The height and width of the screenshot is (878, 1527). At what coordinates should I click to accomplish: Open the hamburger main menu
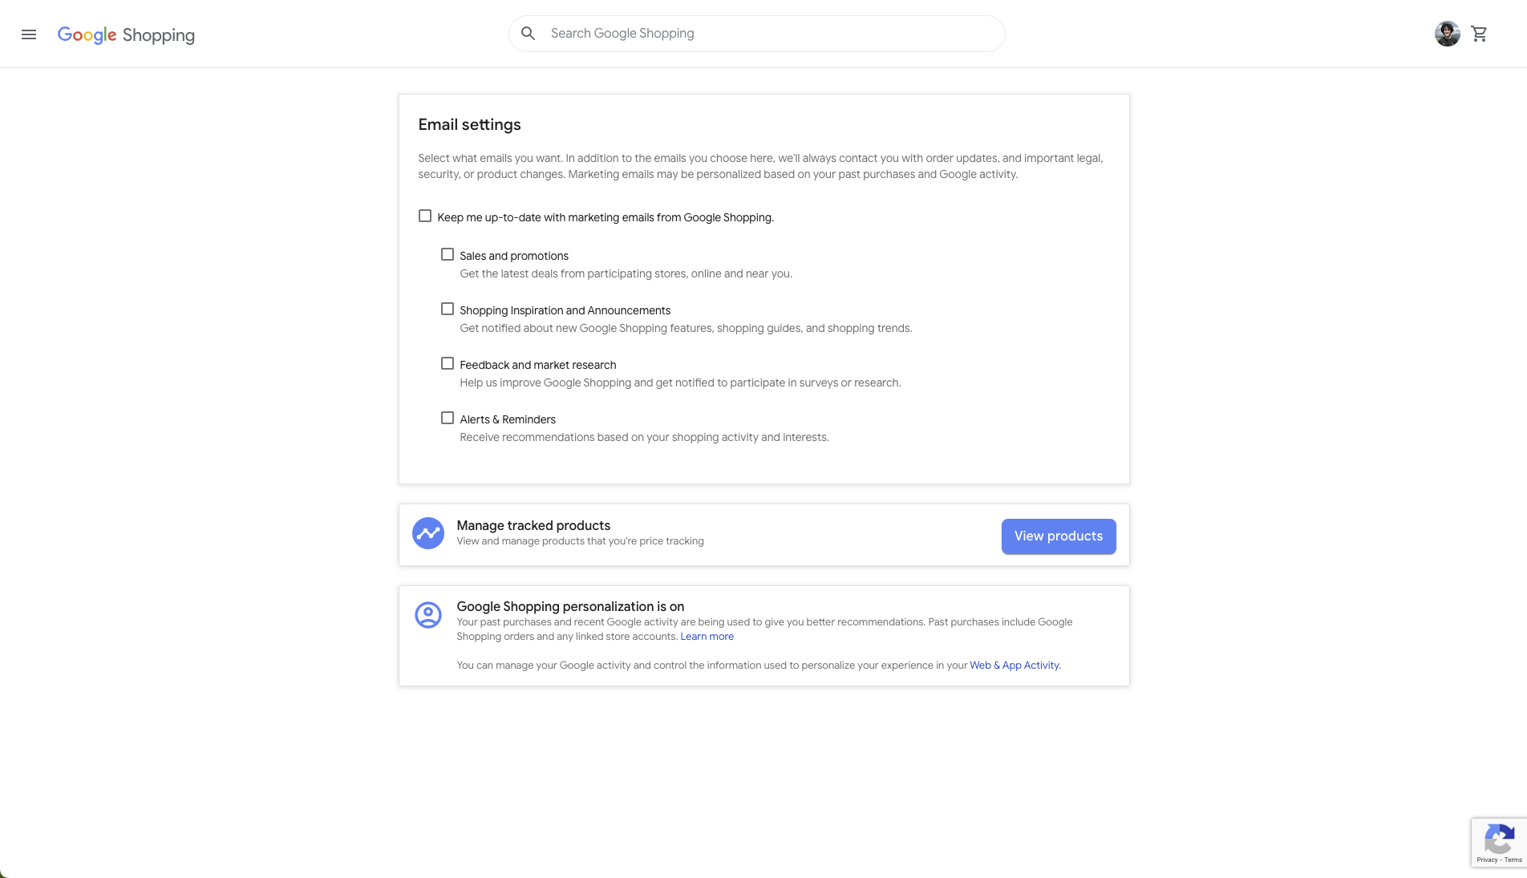coord(29,34)
